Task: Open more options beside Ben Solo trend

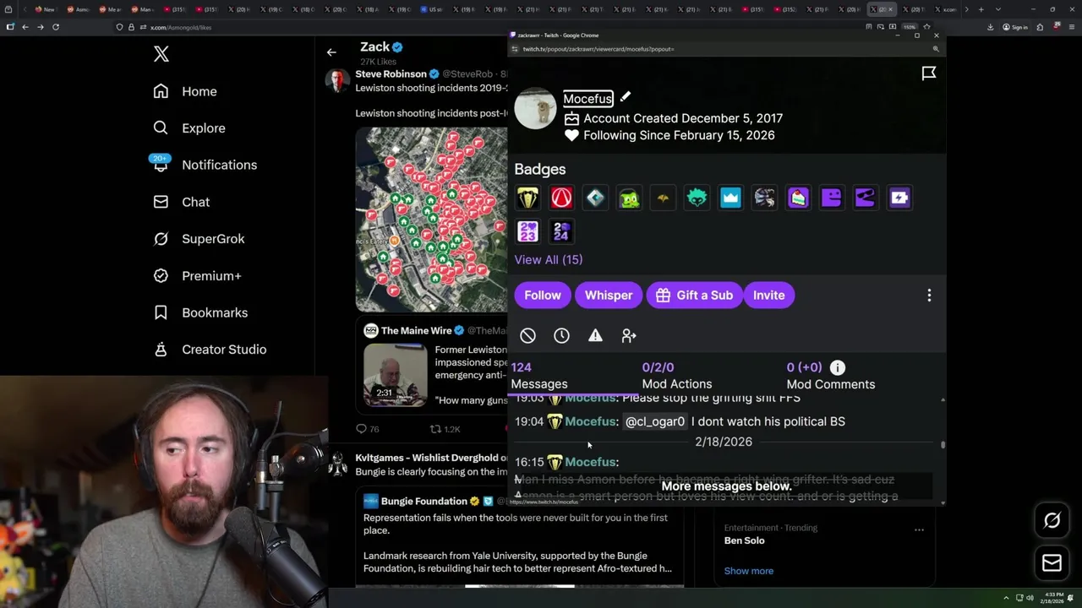Action: (919, 529)
